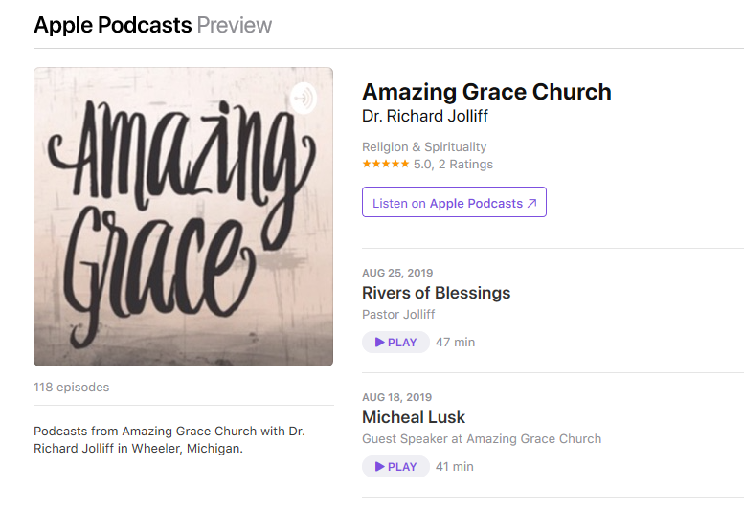Click the '41 min' duration
The image size is (744, 510).
(x=455, y=467)
